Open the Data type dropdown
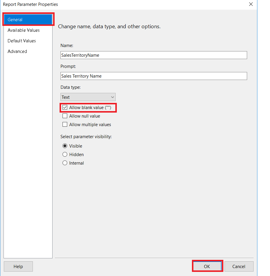 (88, 97)
